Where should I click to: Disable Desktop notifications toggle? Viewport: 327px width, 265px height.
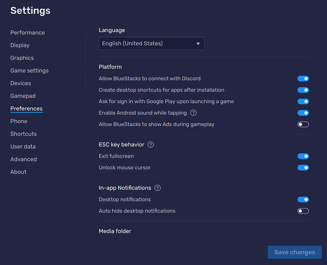[x=303, y=200]
